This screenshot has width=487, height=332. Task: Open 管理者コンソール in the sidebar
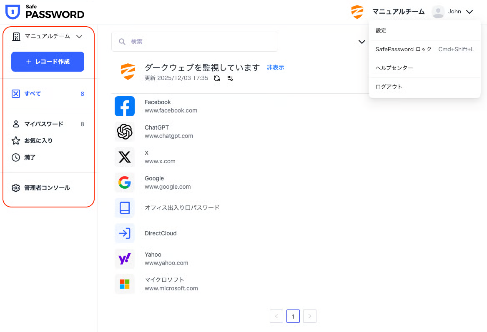pos(47,188)
